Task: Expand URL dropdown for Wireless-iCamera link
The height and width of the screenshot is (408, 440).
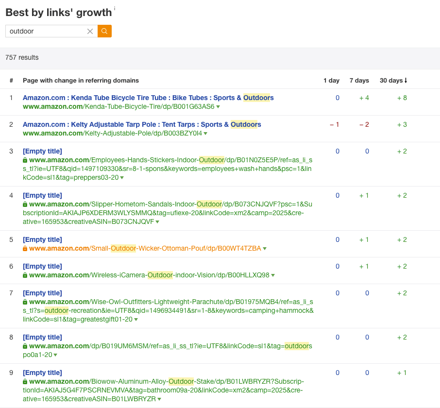Action: coord(273,275)
